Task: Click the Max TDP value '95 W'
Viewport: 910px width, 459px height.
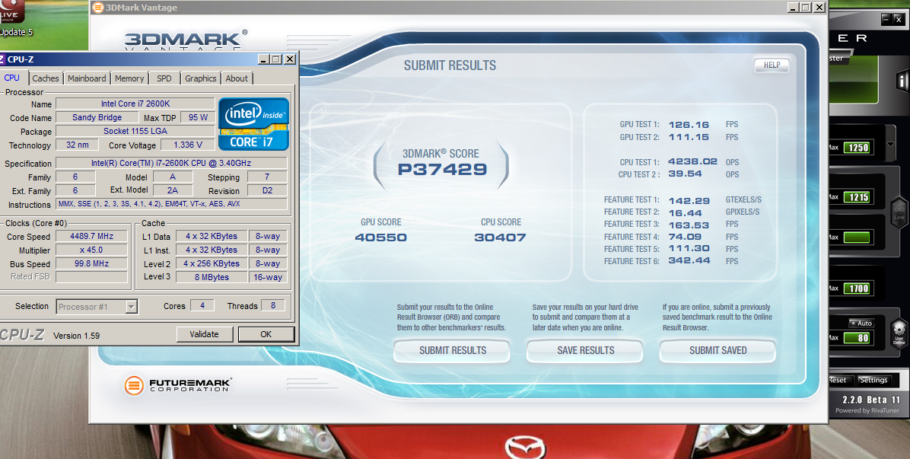Action: click(x=197, y=117)
